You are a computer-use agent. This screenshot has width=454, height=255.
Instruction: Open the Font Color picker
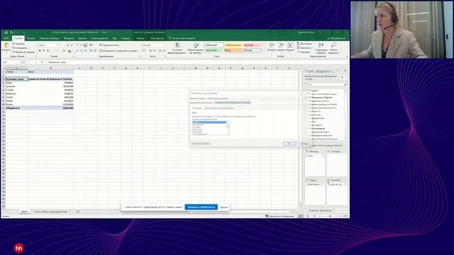coord(70,50)
